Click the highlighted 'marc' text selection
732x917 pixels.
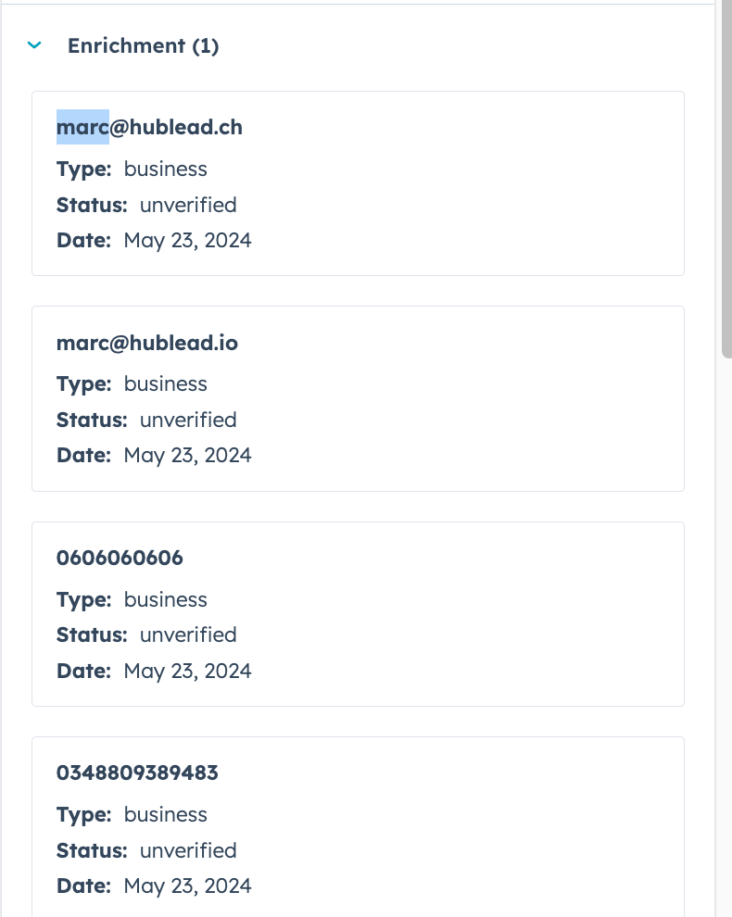(x=82, y=127)
